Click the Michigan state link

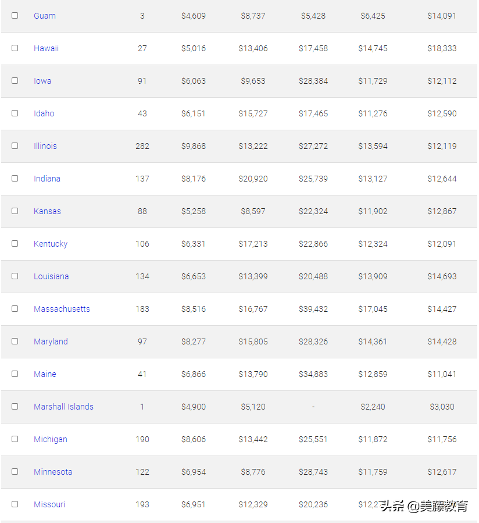[51, 439]
